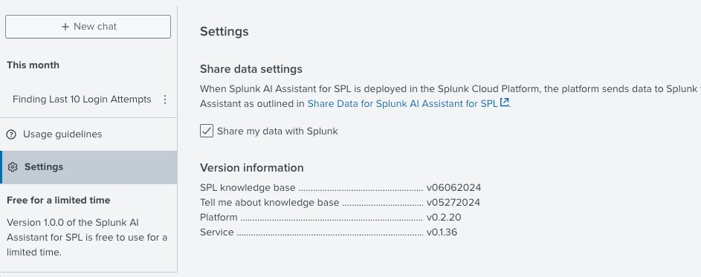Image resolution: width=701 pixels, height=277 pixels.
Task: Select the Settings sidebar item
Action: pos(88,167)
